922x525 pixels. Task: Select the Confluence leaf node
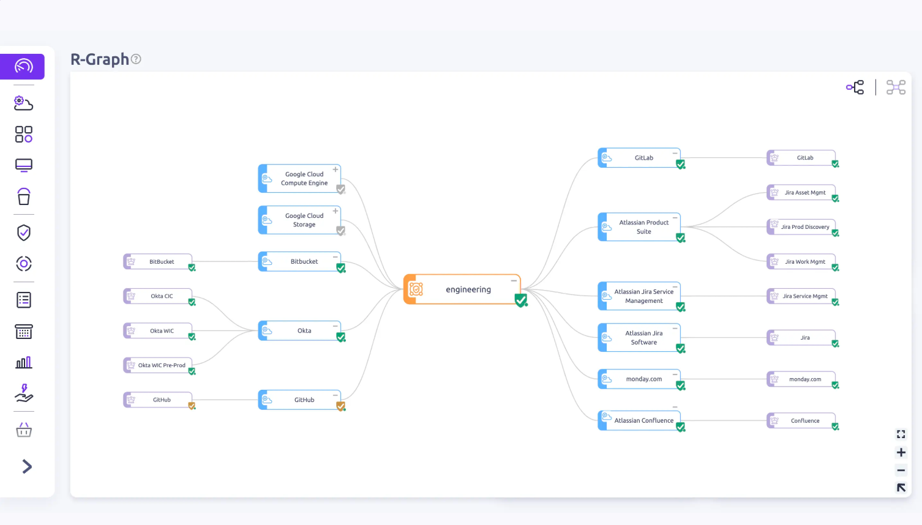click(801, 421)
